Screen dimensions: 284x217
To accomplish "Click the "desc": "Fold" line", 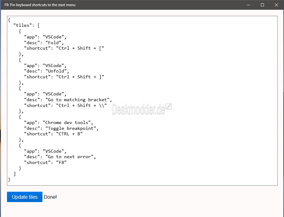I will pyautogui.click(x=44, y=43).
